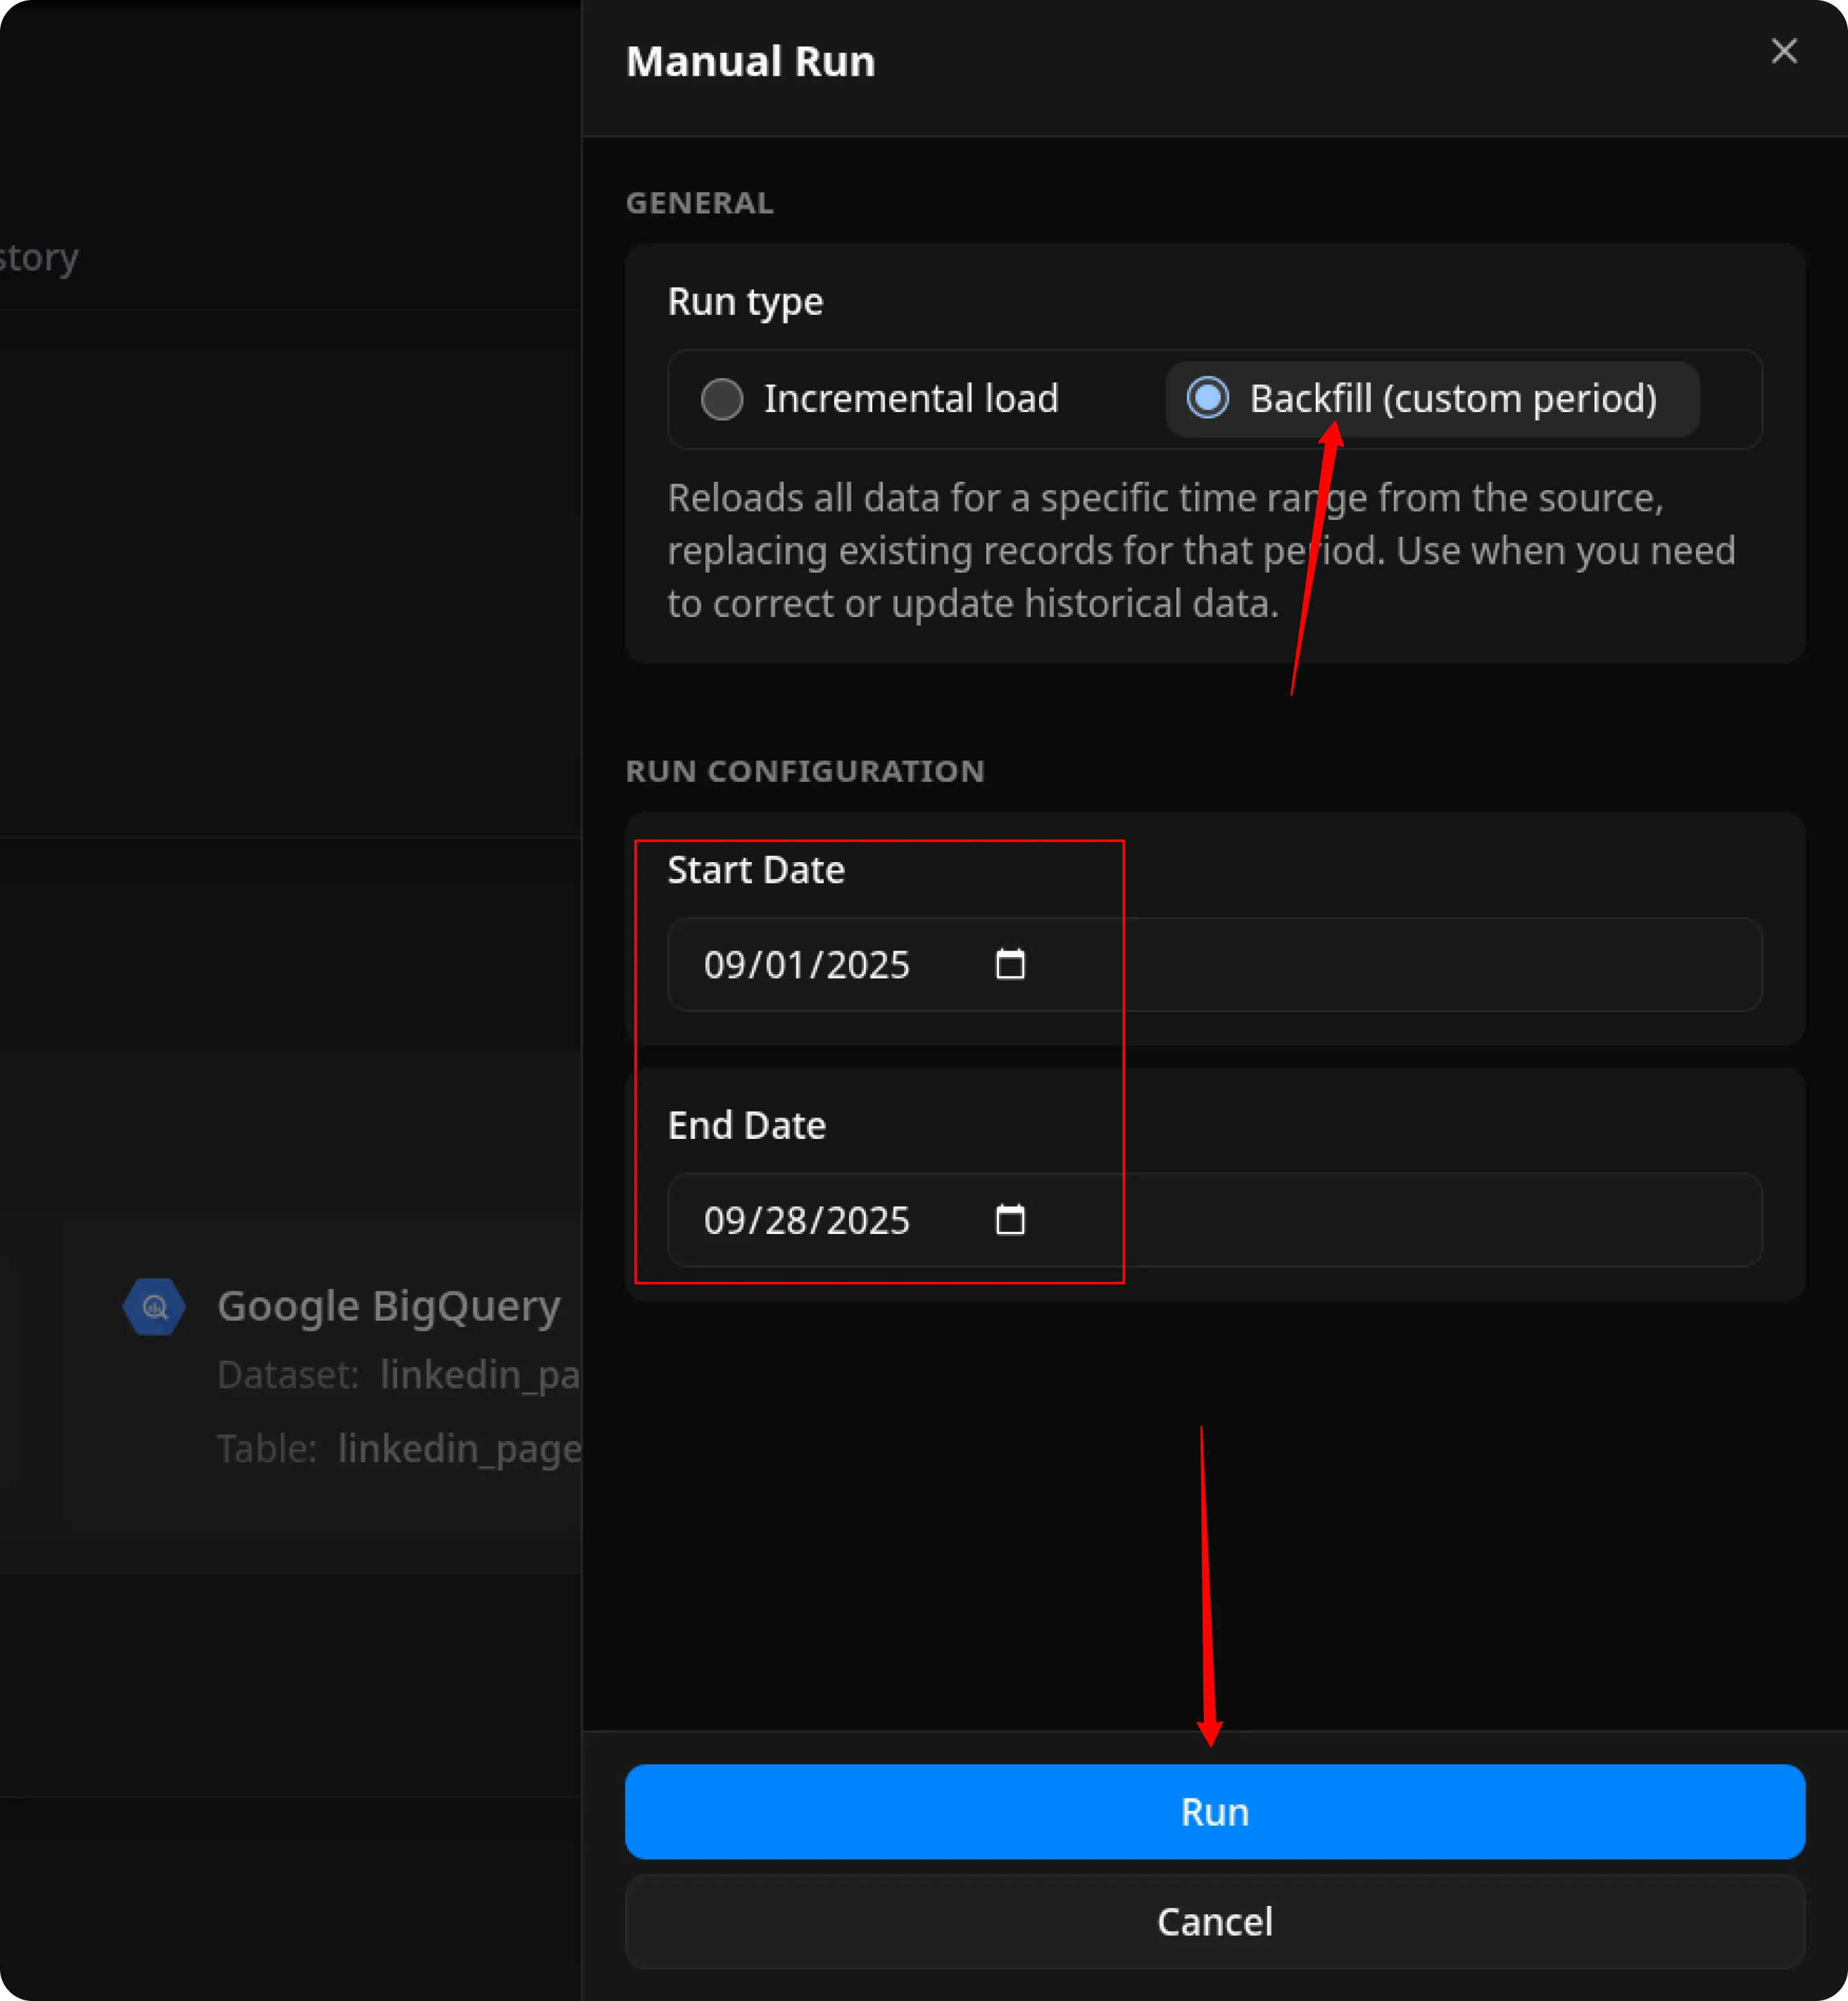Image resolution: width=1848 pixels, height=2001 pixels.
Task: Click the Dataset linkedin_pa value
Action: point(480,1375)
